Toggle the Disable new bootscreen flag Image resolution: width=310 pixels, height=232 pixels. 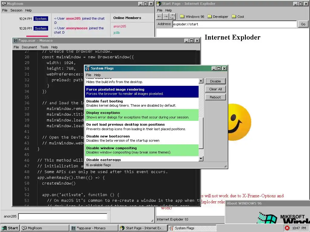click(x=142, y=138)
